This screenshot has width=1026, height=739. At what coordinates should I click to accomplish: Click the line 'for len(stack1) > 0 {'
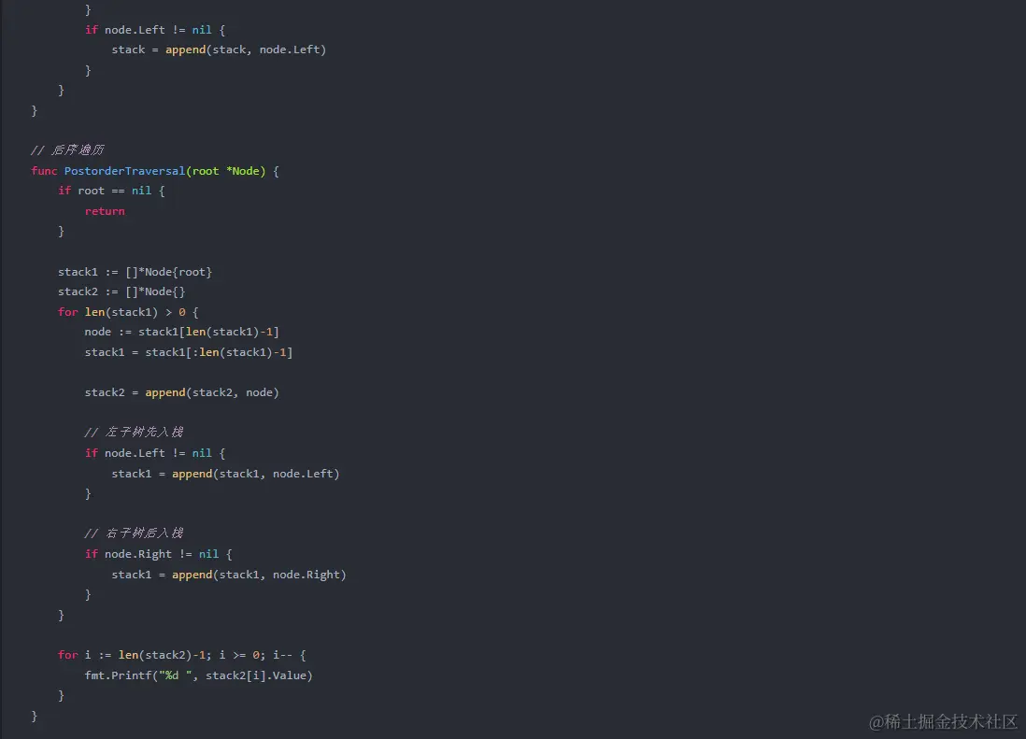click(128, 312)
